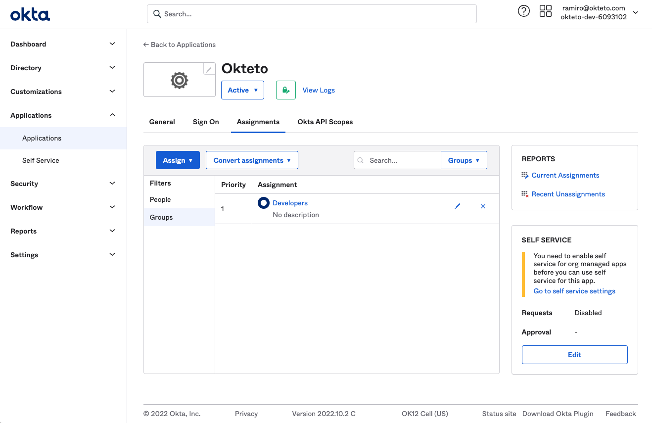Click the pencil icon to edit the Developers assignment
This screenshot has width=652, height=423.
458,206
